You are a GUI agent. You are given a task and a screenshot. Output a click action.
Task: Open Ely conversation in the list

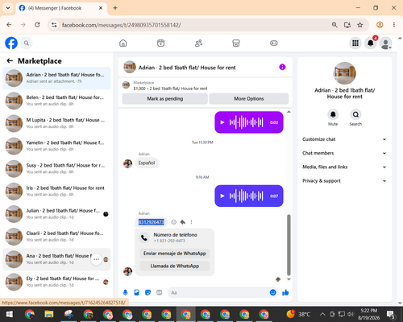click(56, 282)
